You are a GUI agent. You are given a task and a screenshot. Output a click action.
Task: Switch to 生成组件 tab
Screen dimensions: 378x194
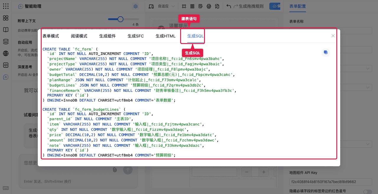(x=107, y=36)
